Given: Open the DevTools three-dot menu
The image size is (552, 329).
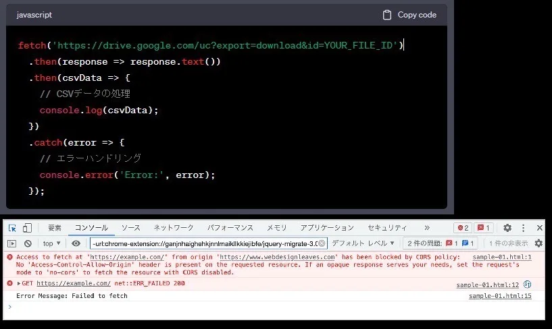Looking at the screenshot, I should coord(524,228).
